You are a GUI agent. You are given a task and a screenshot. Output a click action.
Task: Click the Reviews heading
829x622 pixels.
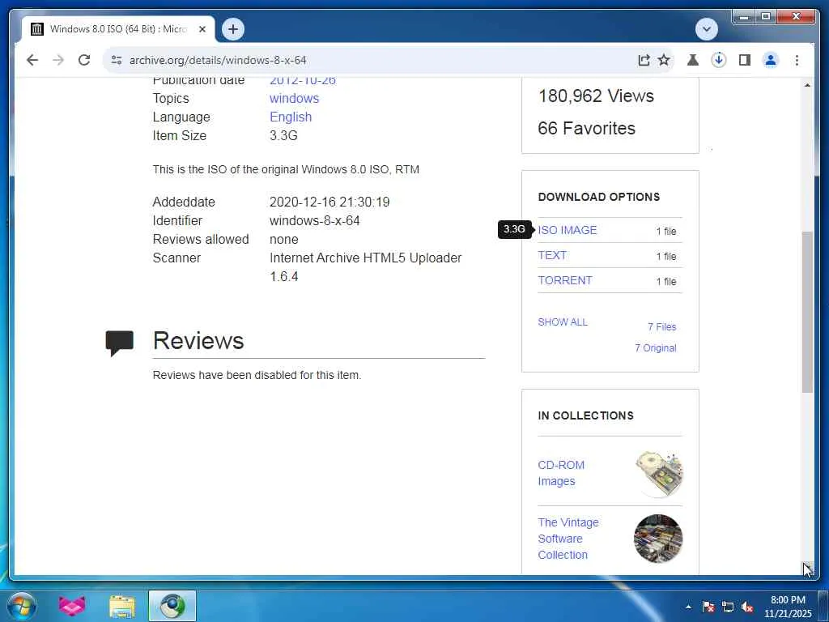point(198,341)
